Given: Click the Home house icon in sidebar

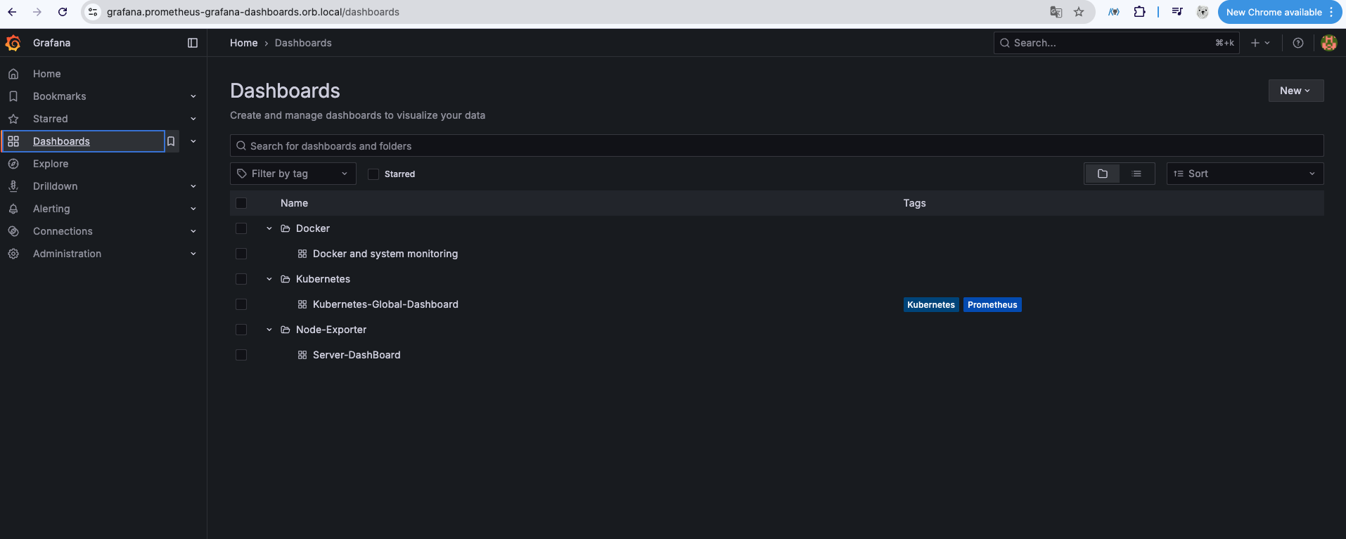Looking at the screenshot, I should click(13, 74).
